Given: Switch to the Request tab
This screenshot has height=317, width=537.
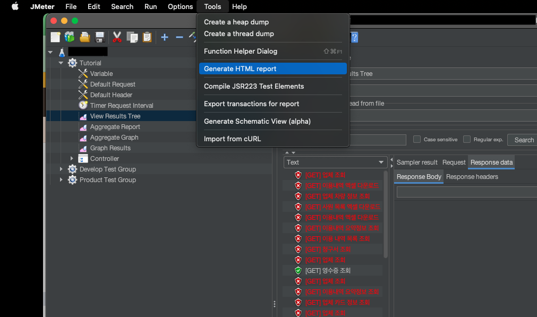Looking at the screenshot, I should click(454, 162).
